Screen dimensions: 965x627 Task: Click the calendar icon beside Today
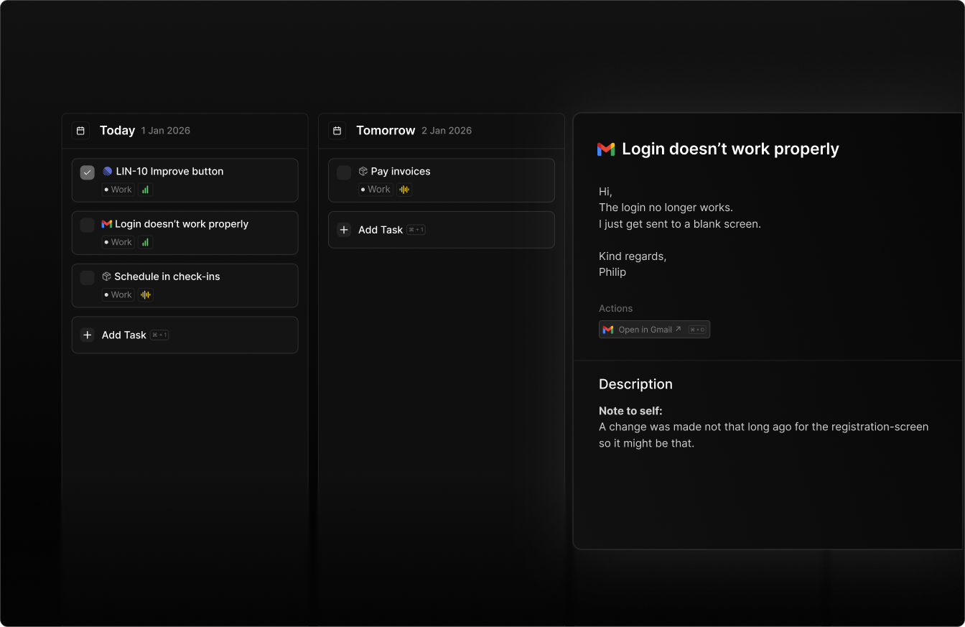click(80, 131)
